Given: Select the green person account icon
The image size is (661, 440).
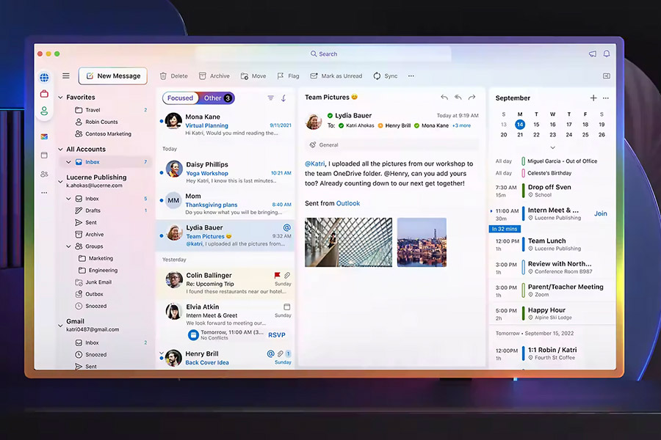Looking at the screenshot, I should pyautogui.click(x=44, y=111).
